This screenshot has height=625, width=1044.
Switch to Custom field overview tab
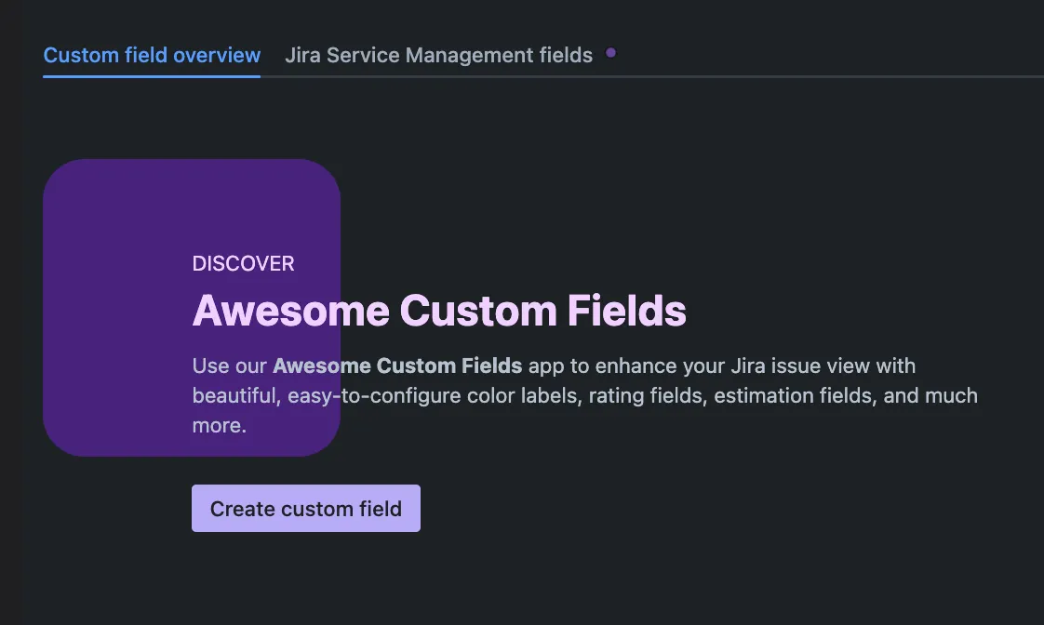pyautogui.click(x=152, y=55)
